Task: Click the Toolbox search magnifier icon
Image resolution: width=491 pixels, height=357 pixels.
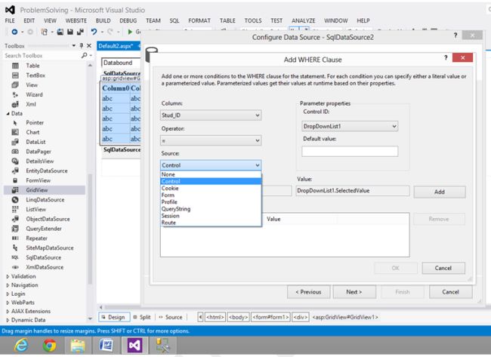Action: point(84,55)
